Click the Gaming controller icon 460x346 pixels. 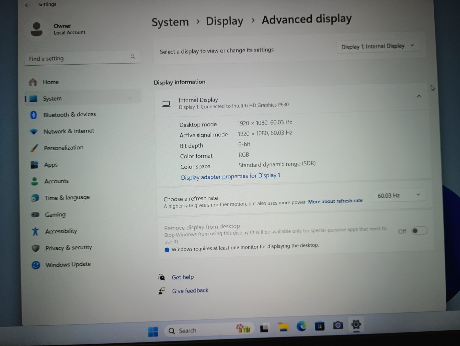click(x=35, y=215)
